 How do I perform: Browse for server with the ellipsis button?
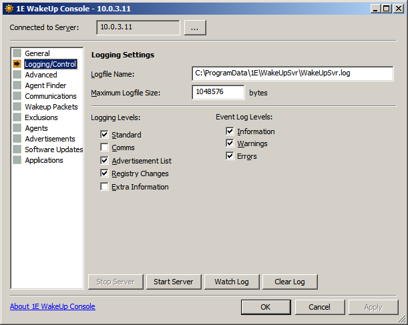pyautogui.click(x=195, y=27)
